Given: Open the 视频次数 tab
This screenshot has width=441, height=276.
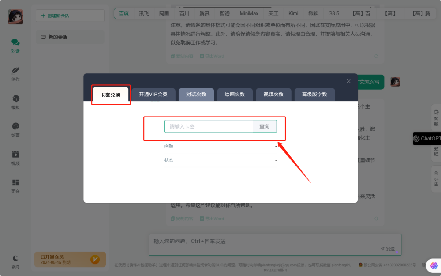Looking at the screenshot, I should pos(273,95).
